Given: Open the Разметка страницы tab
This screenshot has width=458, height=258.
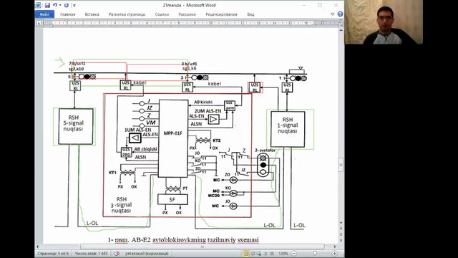Looking at the screenshot, I should pos(127,14).
